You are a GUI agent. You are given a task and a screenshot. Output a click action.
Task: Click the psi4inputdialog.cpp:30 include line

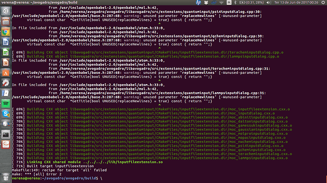coord(155,12)
